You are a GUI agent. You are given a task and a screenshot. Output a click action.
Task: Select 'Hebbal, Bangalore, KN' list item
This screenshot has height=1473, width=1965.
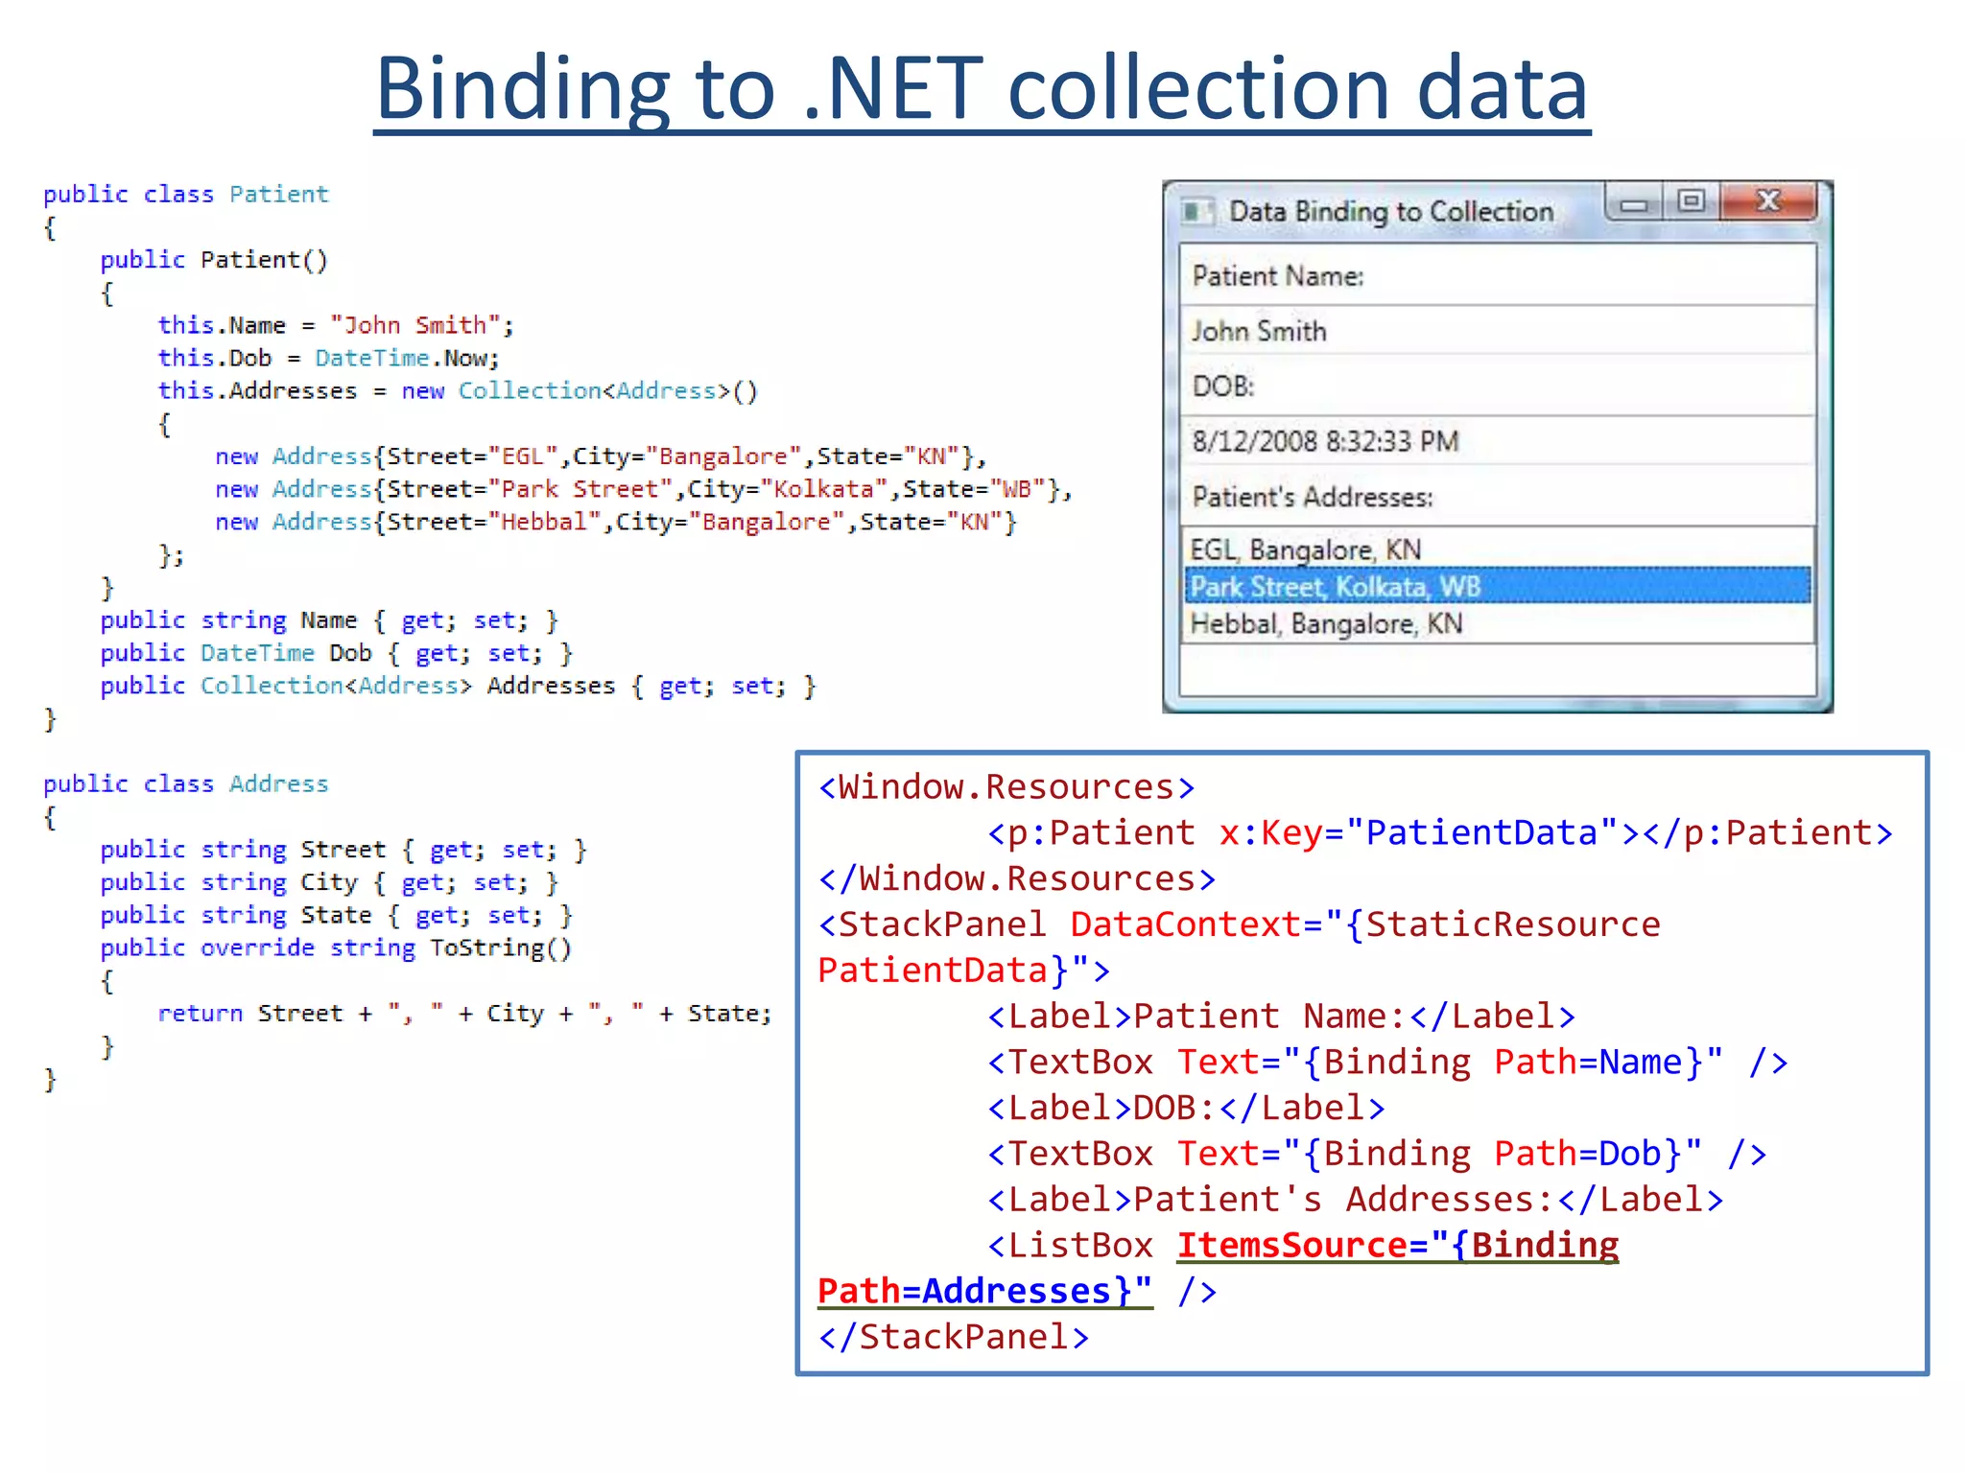pyautogui.click(x=1498, y=623)
